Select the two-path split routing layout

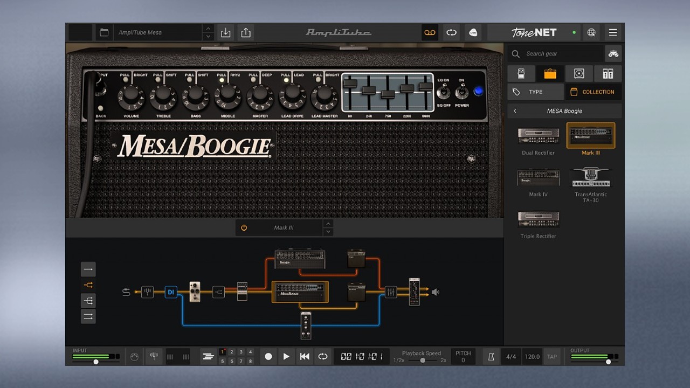point(88,285)
